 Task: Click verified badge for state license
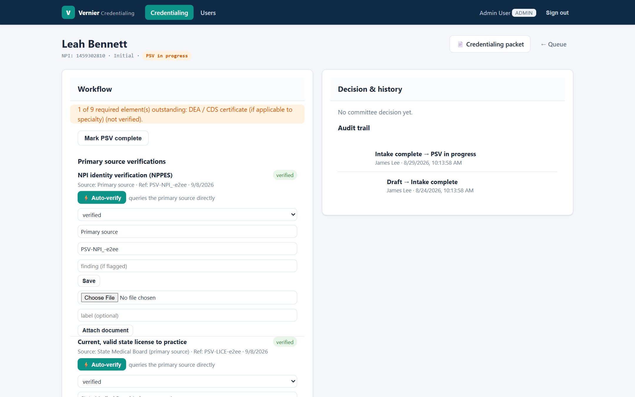(x=285, y=342)
